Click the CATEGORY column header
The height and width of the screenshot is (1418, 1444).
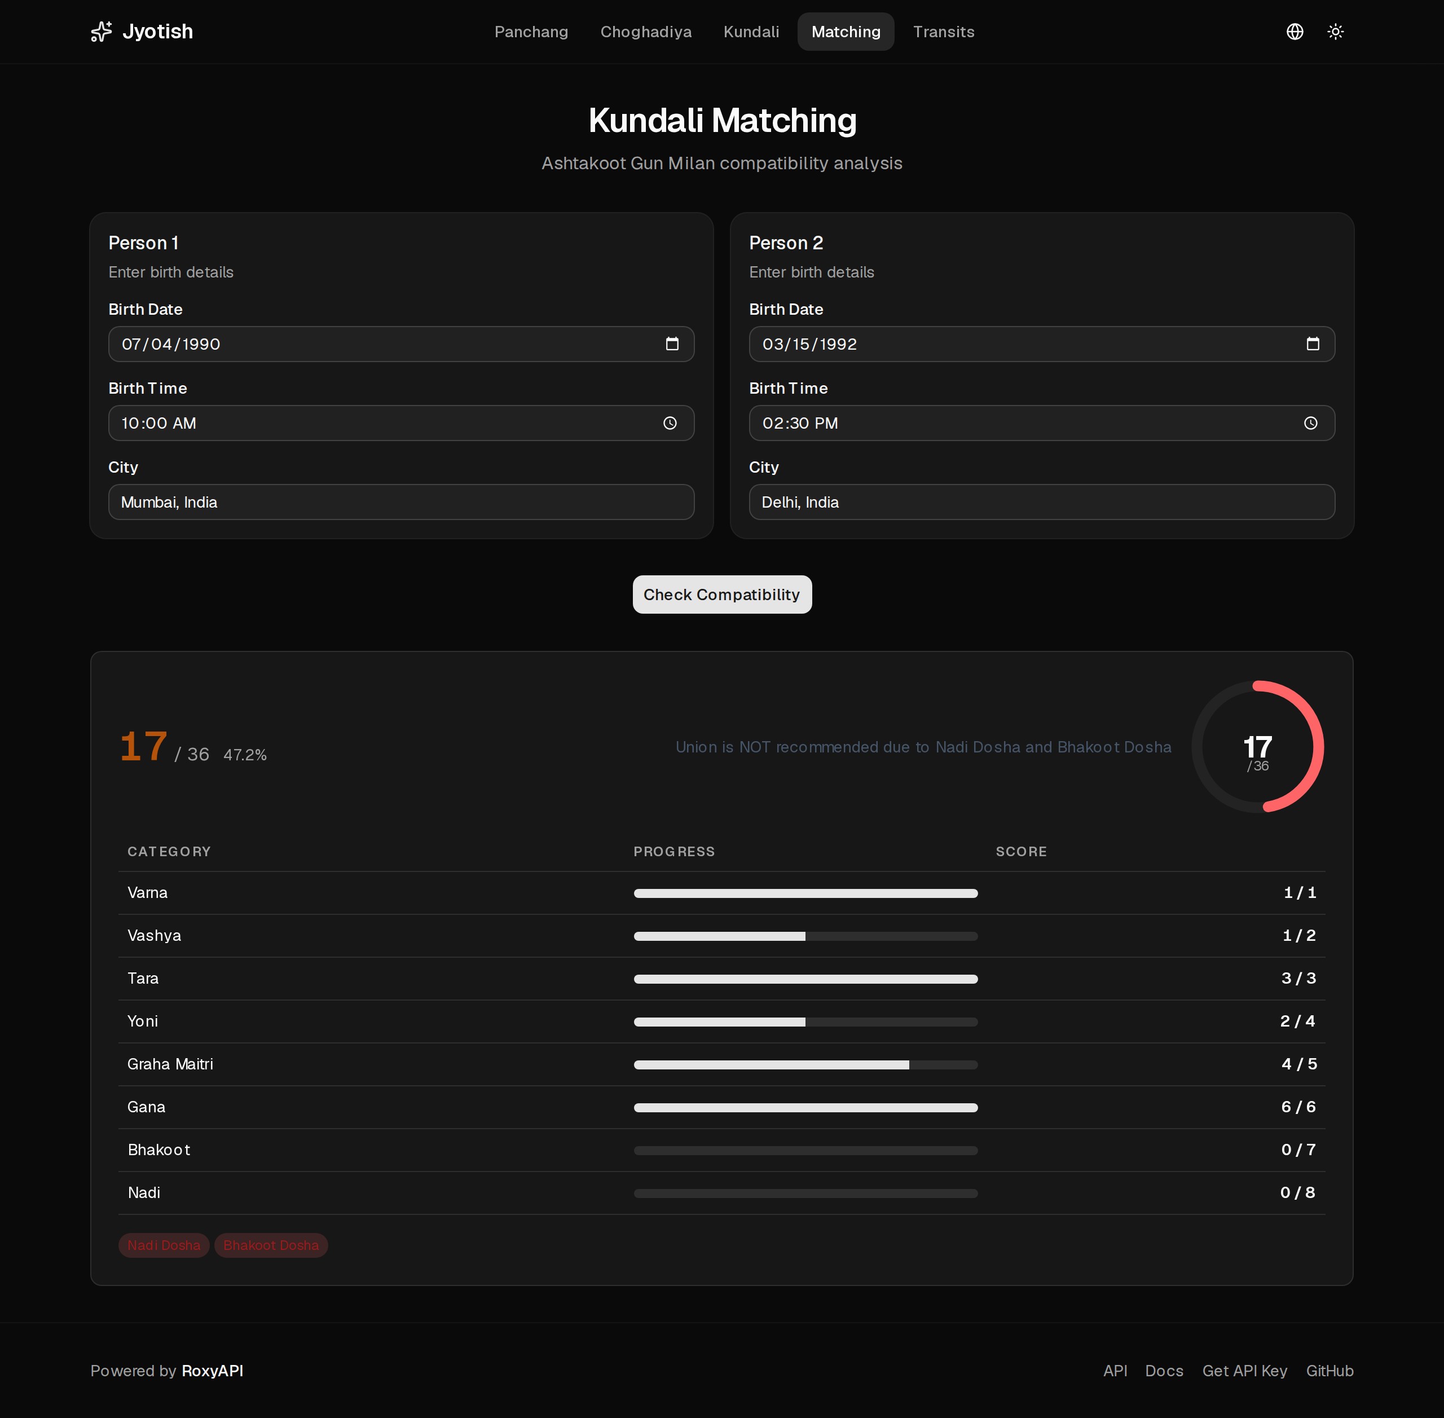tap(169, 851)
